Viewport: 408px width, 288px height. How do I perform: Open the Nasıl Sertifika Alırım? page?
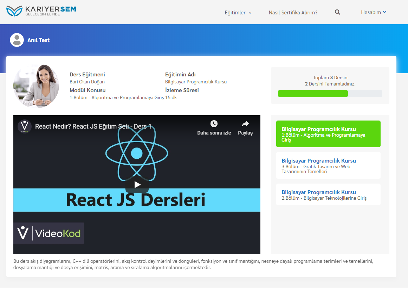293,13
